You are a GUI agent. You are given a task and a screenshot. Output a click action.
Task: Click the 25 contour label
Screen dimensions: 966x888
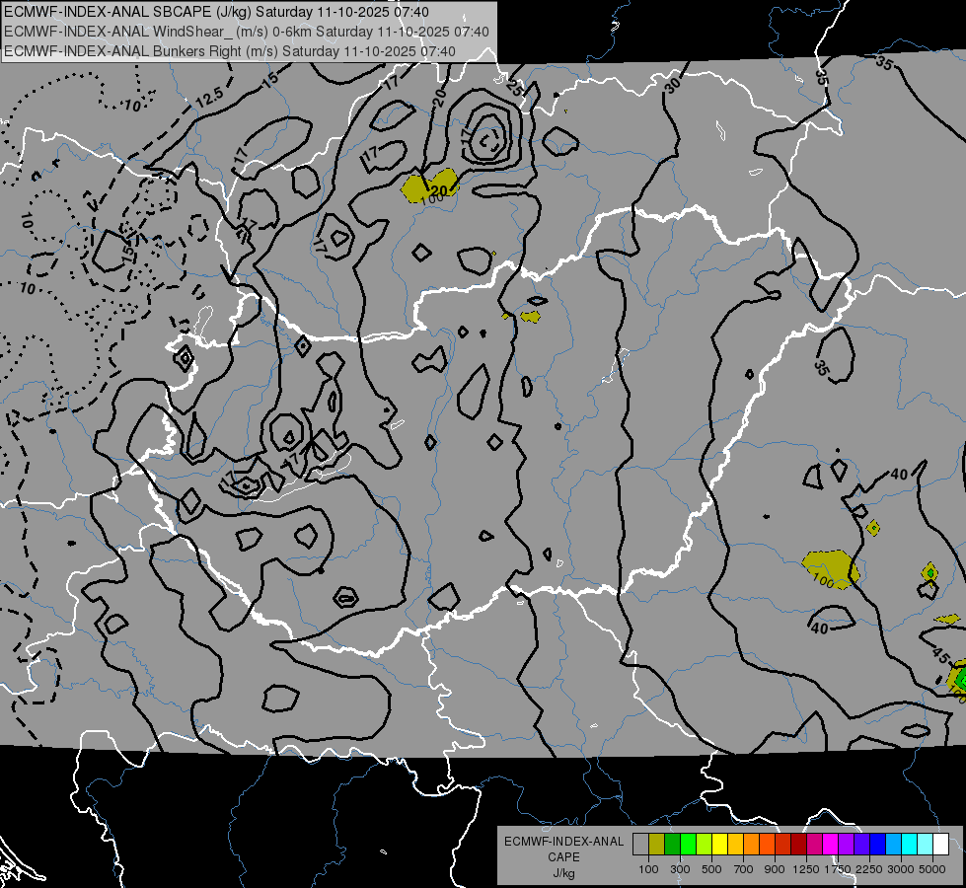click(514, 88)
